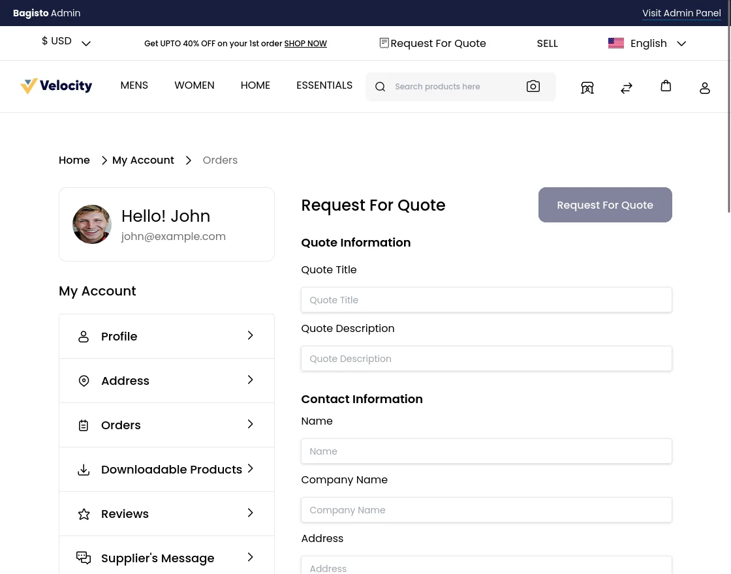Expand the Orders chevron arrow
This screenshot has height=574, width=731.
click(250, 425)
